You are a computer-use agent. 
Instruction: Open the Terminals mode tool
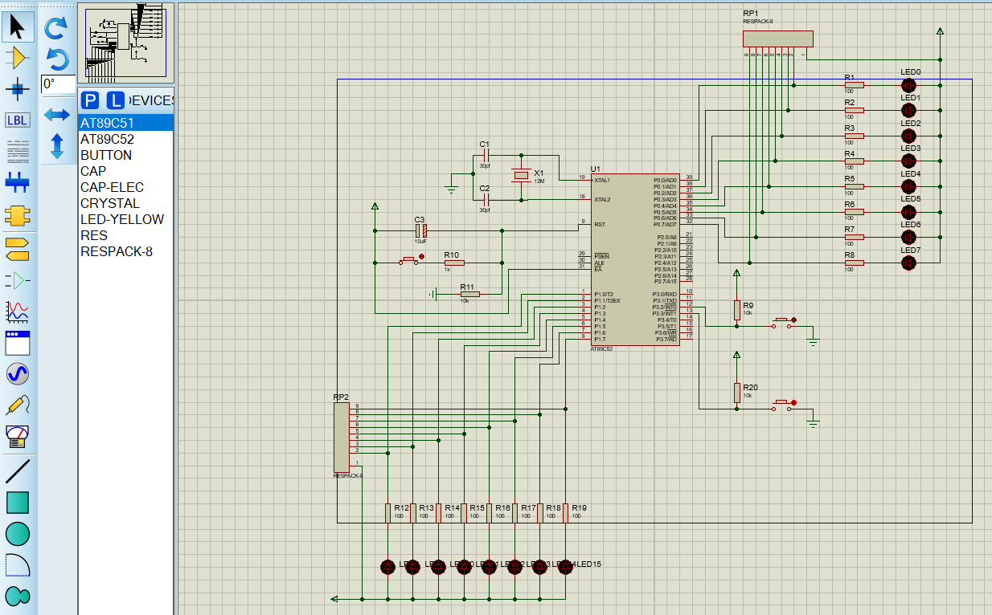(18, 249)
